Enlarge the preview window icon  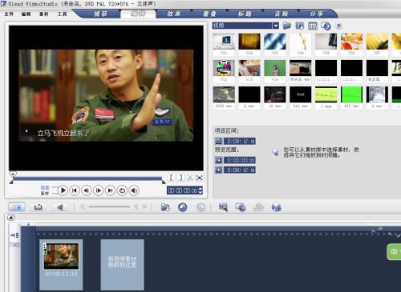pyautogui.click(x=200, y=178)
